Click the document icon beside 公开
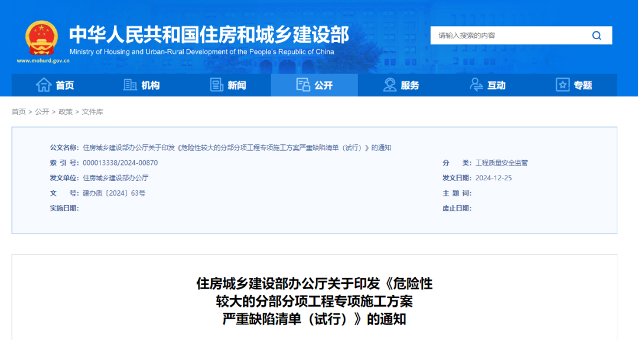The height and width of the screenshot is (340, 638). pos(303,85)
